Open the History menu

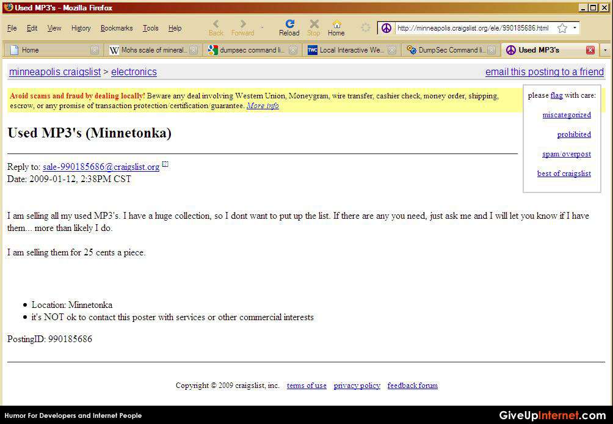(81, 28)
